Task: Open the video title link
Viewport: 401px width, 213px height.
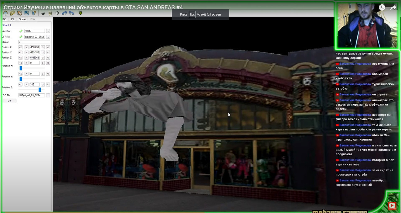Action: coord(93,7)
